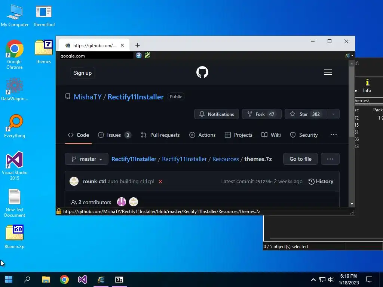This screenshot has height=287, width=383.
Task: Show hidden tray icons chevron
Action: [x=313, y=280]
